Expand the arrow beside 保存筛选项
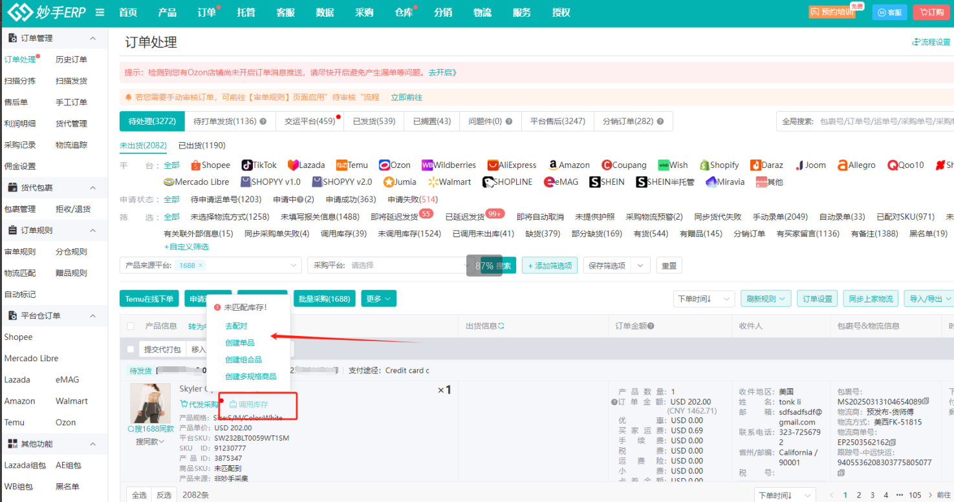This screenshot has width=954, height=502. tap(641, 266)
